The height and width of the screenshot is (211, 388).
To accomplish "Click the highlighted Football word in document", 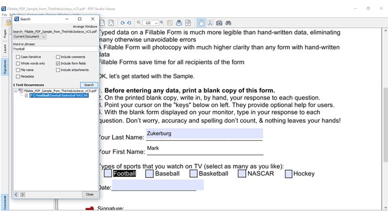I will pos(125,173).
